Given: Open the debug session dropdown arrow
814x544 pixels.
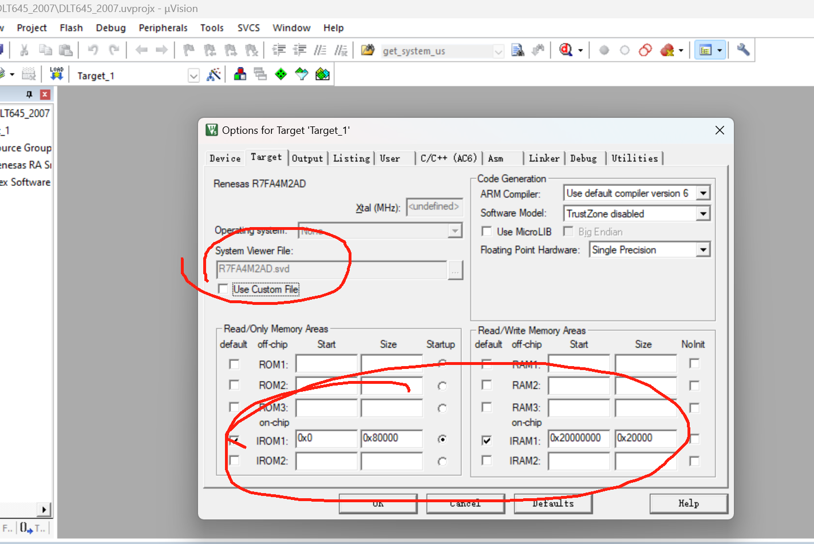Looking at the screenshot, I should 580,50.
